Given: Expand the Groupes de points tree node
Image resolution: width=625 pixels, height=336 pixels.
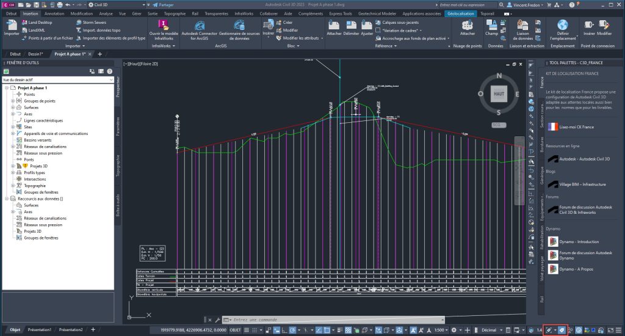Looking at the screenshot, I should click(x=13, y=101).
